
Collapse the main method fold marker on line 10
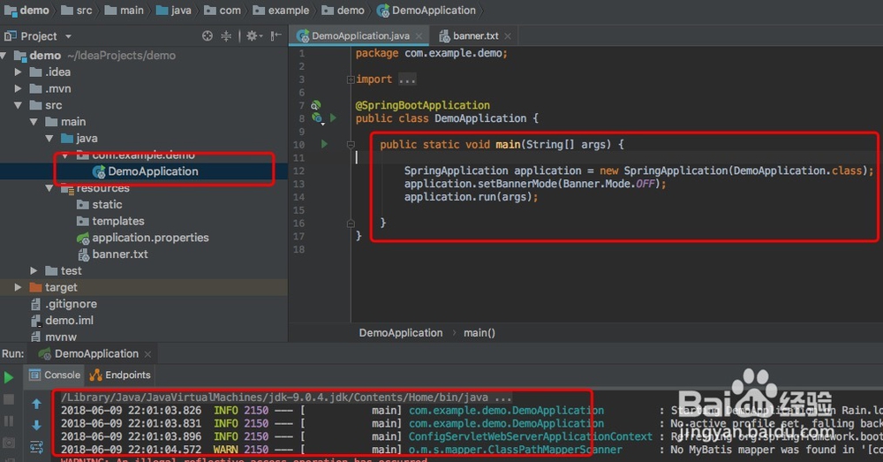351,144
